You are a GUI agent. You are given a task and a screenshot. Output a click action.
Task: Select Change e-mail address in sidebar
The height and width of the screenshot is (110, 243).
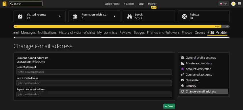204,91
